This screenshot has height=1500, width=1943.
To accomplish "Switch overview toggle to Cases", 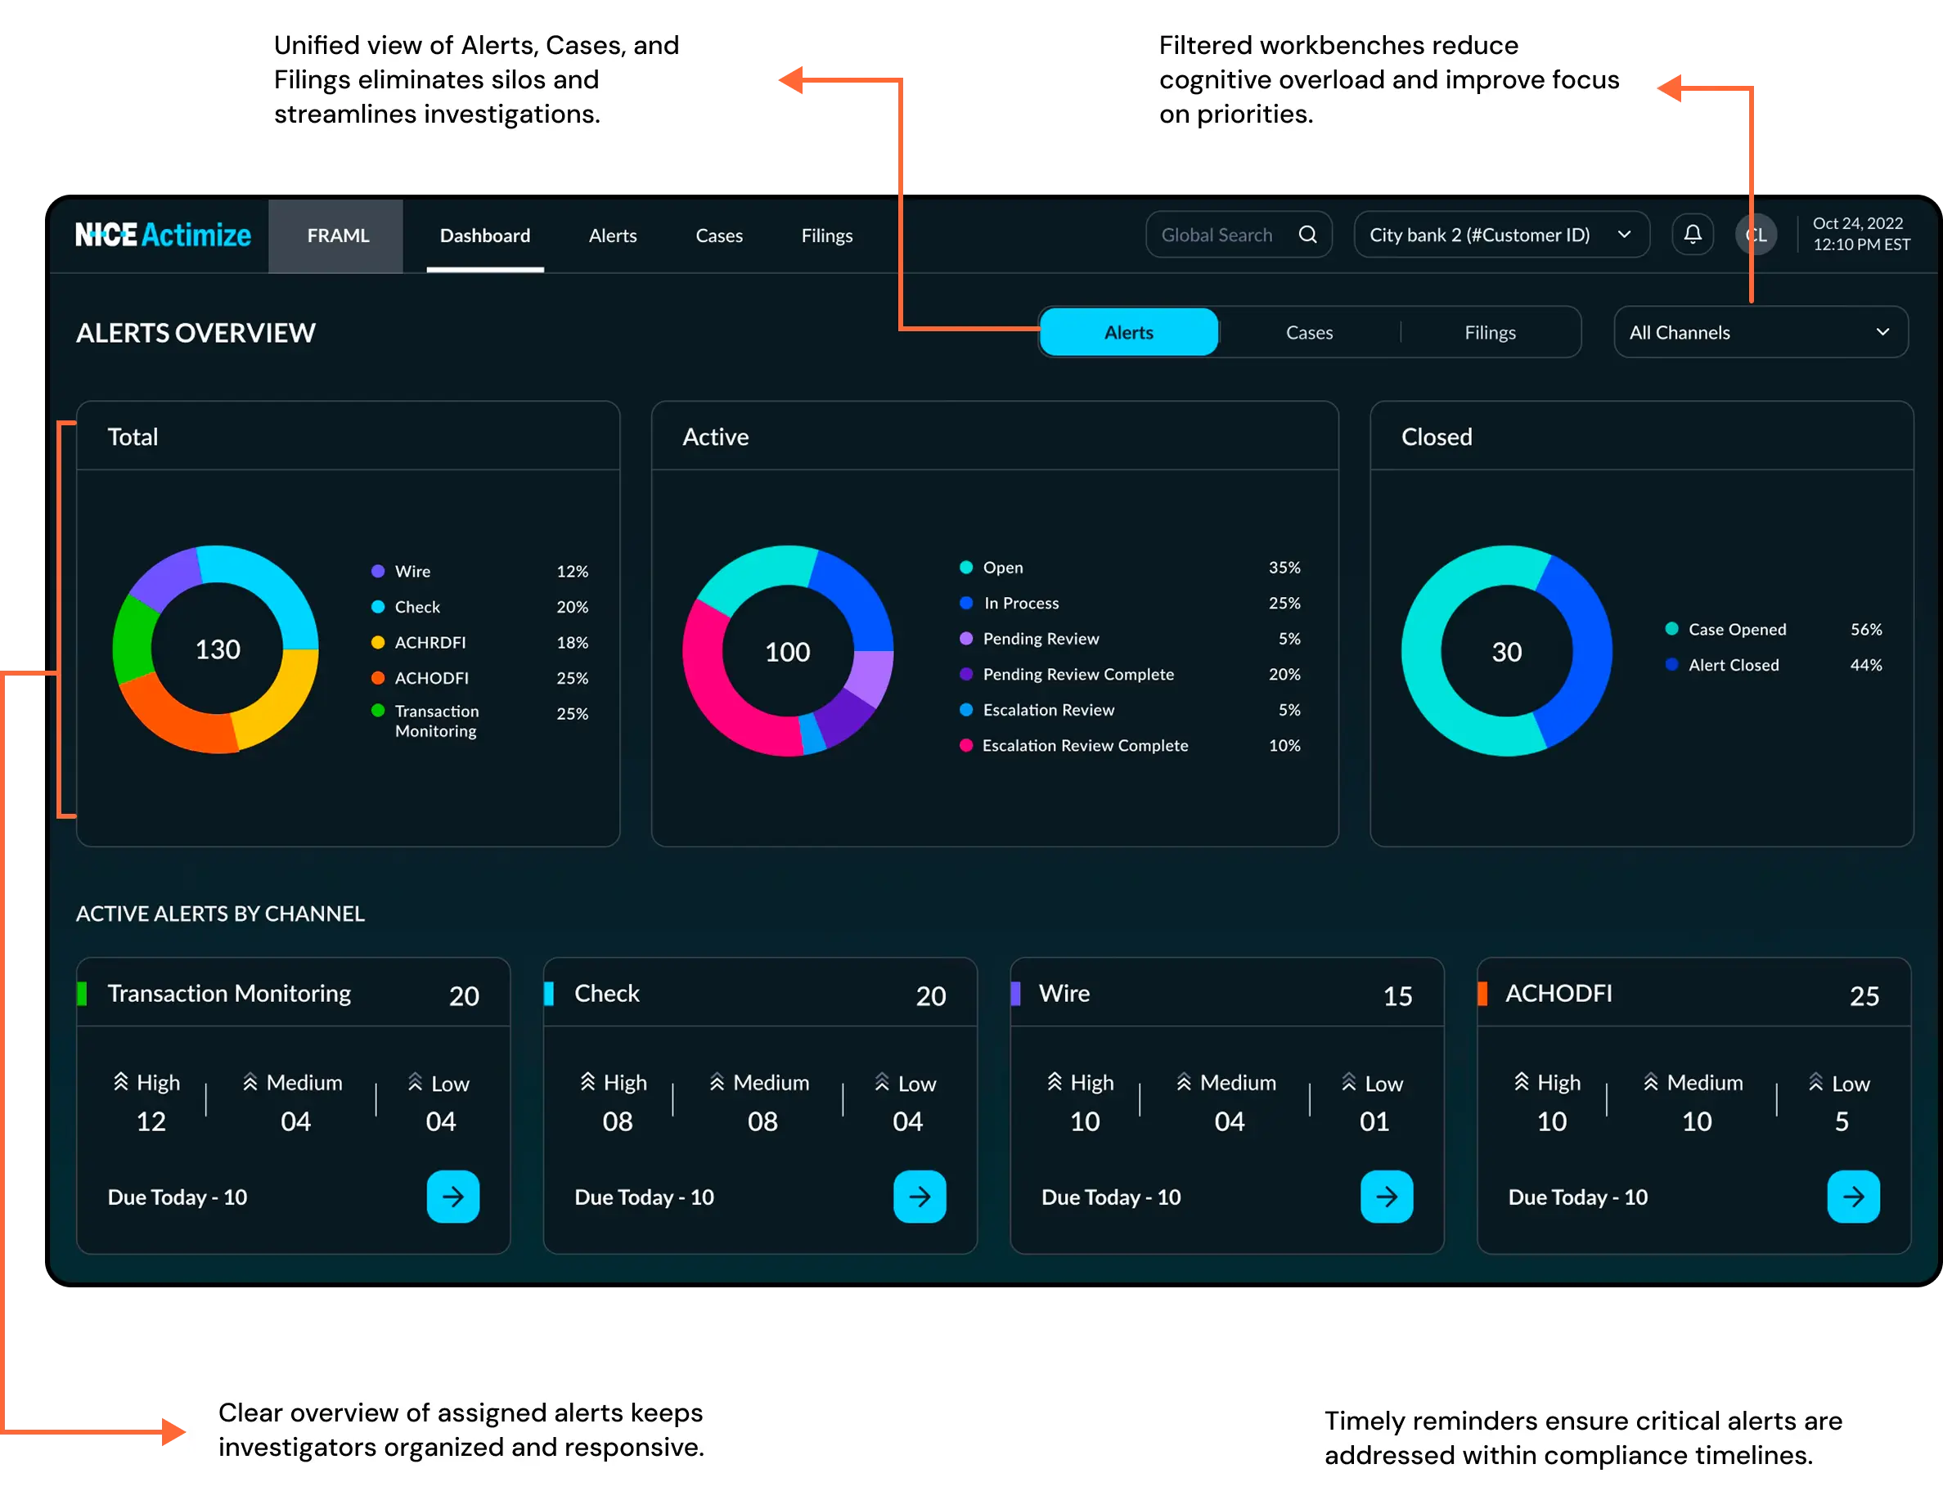I will [x=1309, y=333].
